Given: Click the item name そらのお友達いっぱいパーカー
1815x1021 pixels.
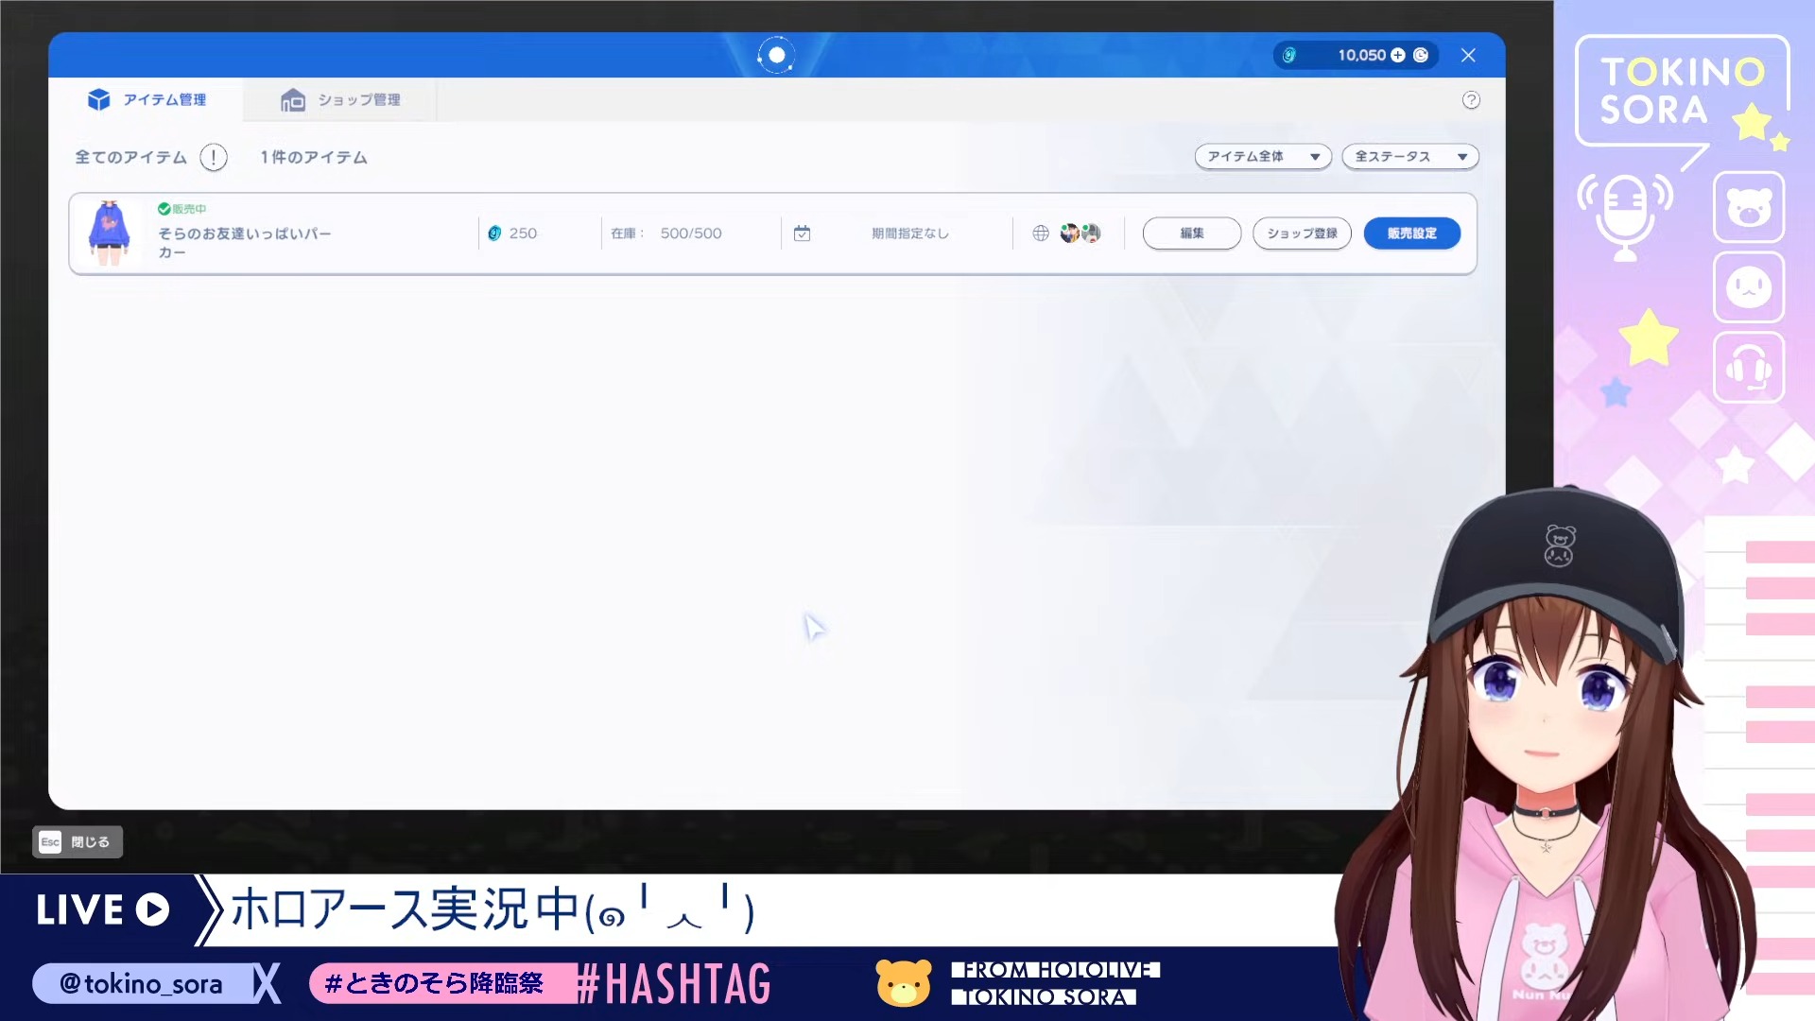Looking at the screenshot, I should pyautogui.click(x=244, y=243).
